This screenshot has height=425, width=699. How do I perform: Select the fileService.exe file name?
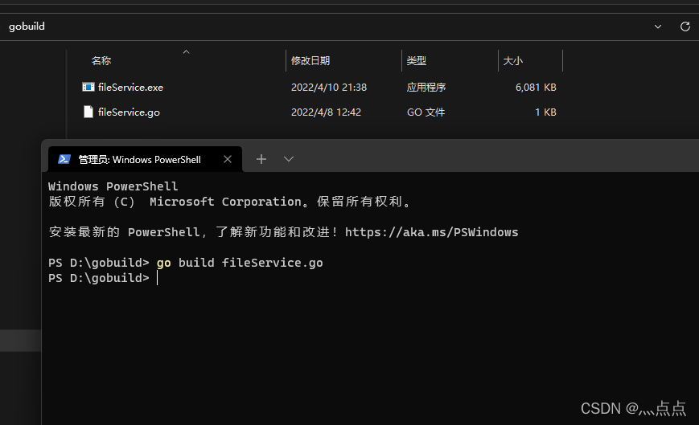tap(130, 88)
